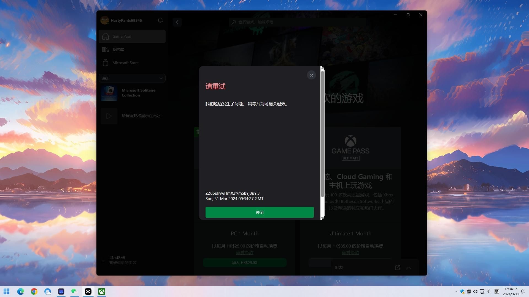The height and width of the screenshot is (297, 529).
Task: Launch Google Chrome from taskbar
Action: click(x=34, y=291)
